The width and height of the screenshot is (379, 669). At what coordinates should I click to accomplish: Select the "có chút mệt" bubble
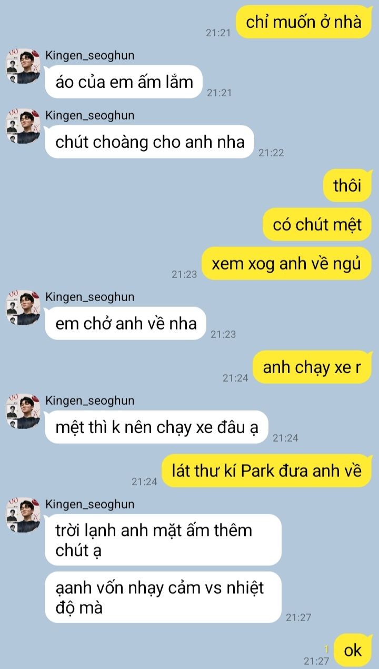click(317, 225)
